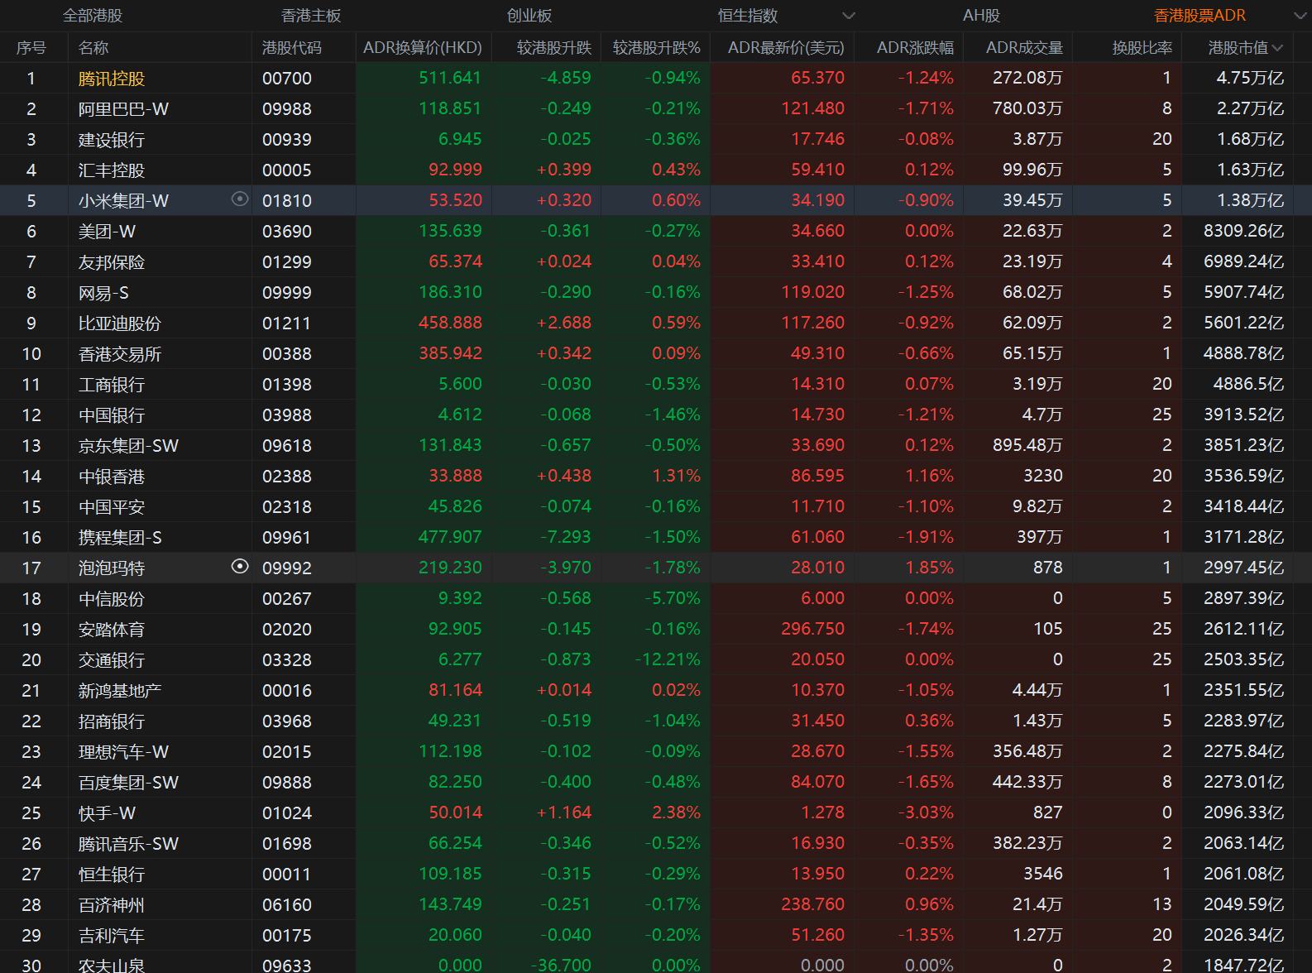Expand the 恒生指数 dropdown arrow
Image resolution: width=1312 pixels, height=973 pixels.
(x=848, y=16)
